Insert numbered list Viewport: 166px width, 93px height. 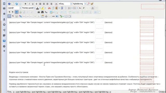pos(70,8)
